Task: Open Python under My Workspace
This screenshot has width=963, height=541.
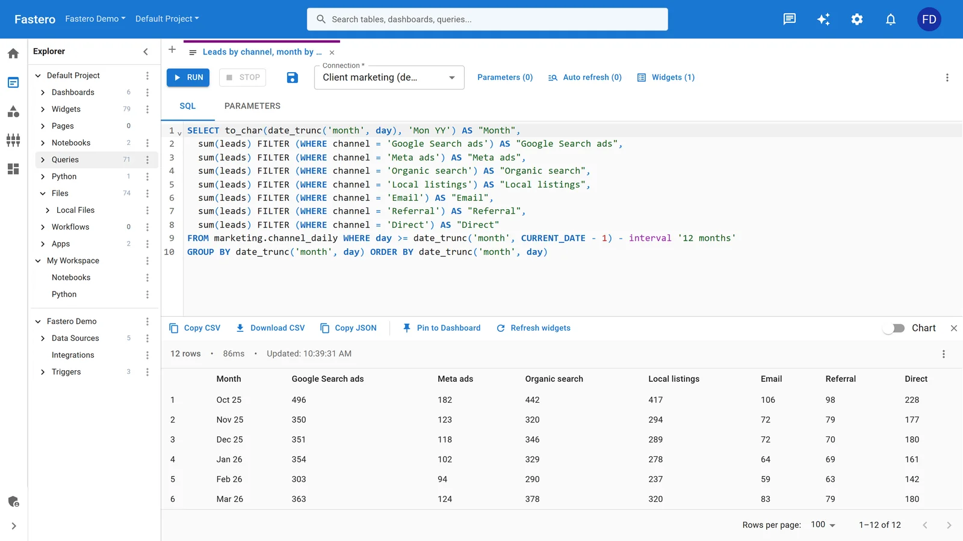Action: tap(64, 295)
